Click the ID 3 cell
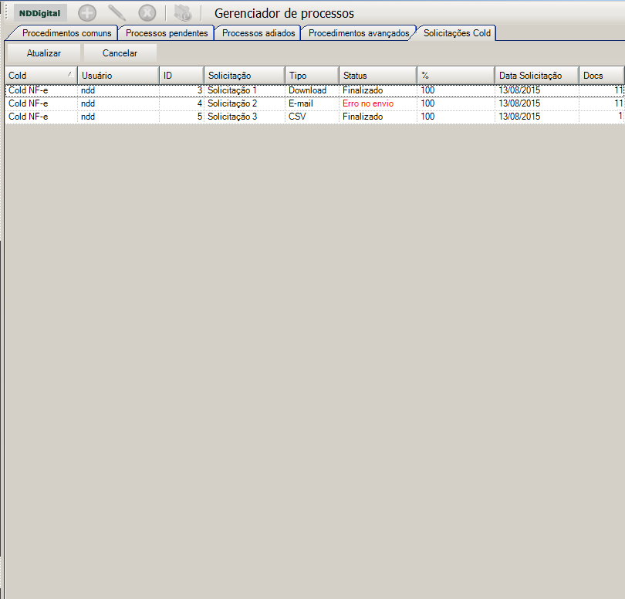The width and height of the screenshot is (625, 599). pyautogui.click(x=182, y=90)
